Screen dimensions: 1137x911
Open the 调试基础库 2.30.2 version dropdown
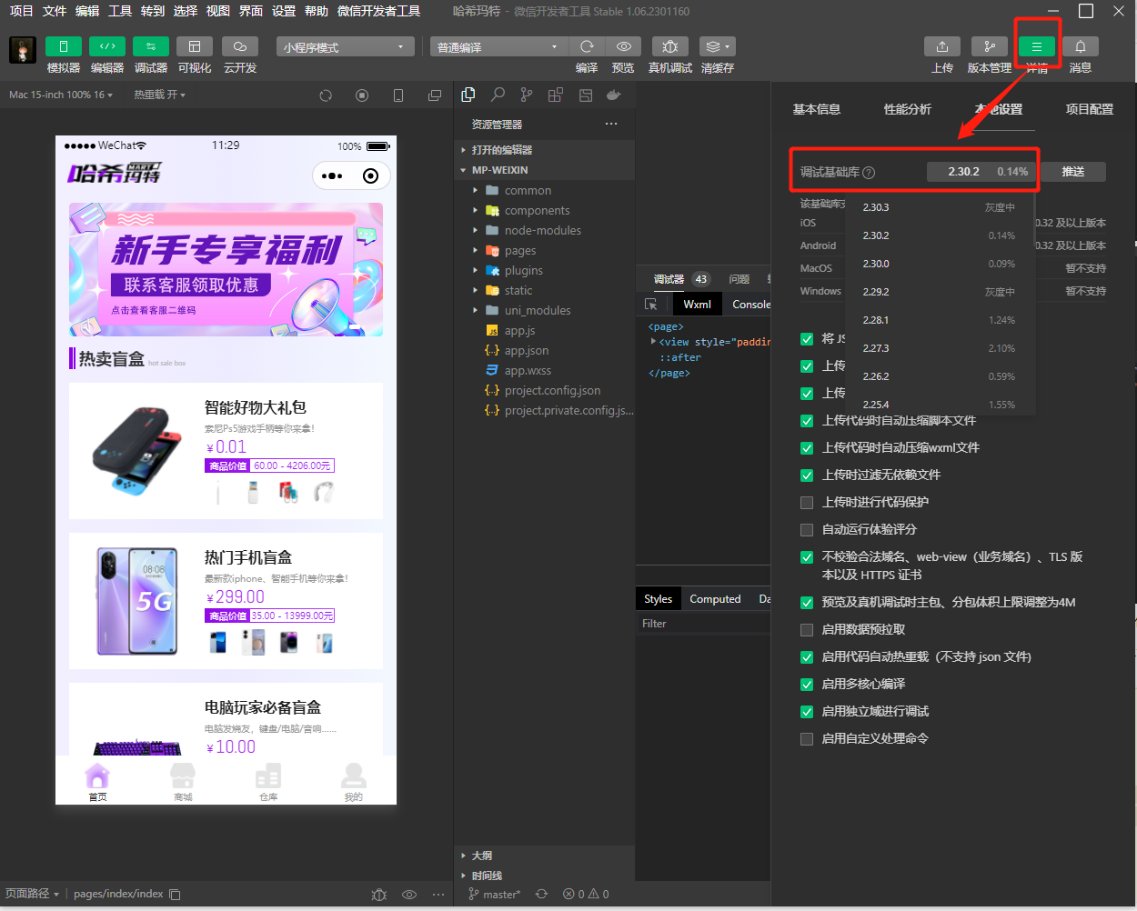point(981,172)
